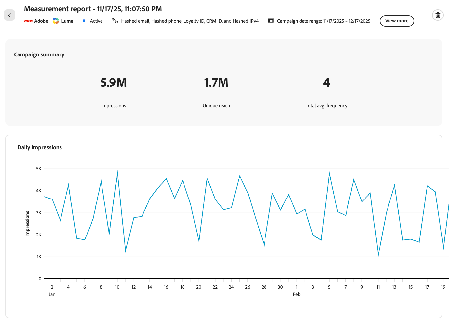The image size is (449, 326).
Task: Click the campaign date range text
Action: (323, 21)
